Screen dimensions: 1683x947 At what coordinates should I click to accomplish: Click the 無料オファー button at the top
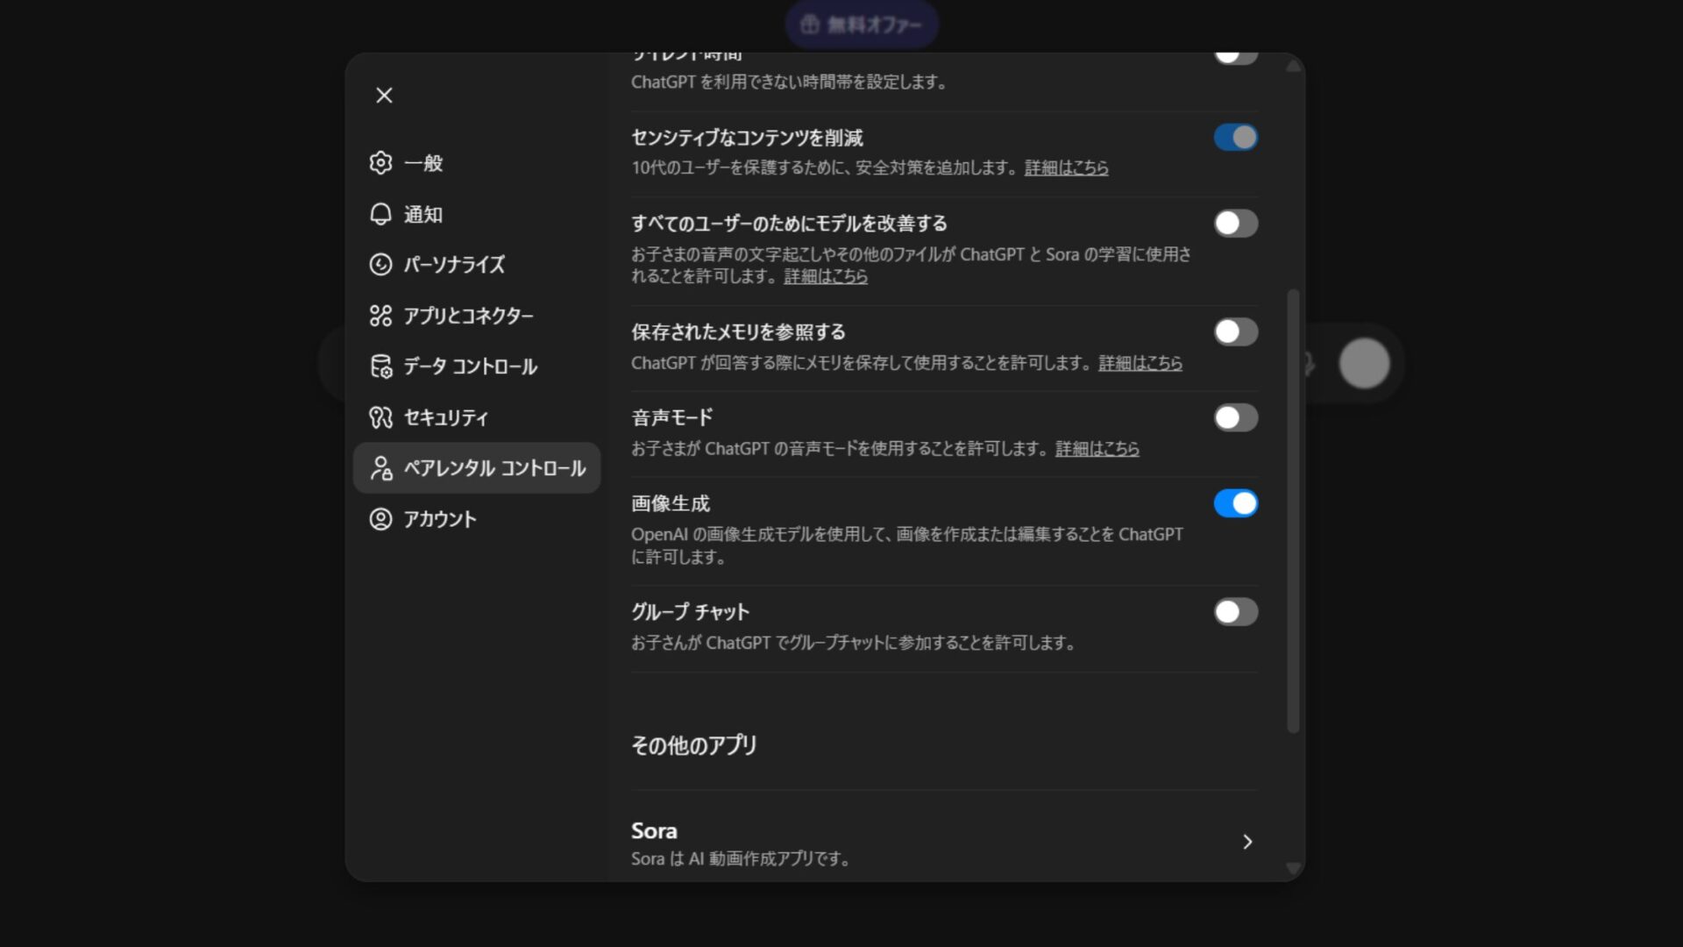click(x=862, y=24)
